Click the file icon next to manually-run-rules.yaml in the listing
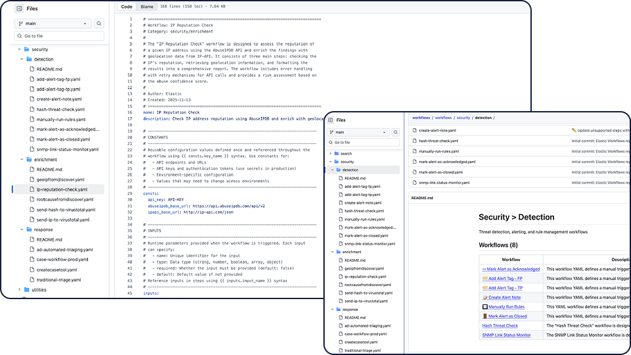 click(x=415, y=151)
